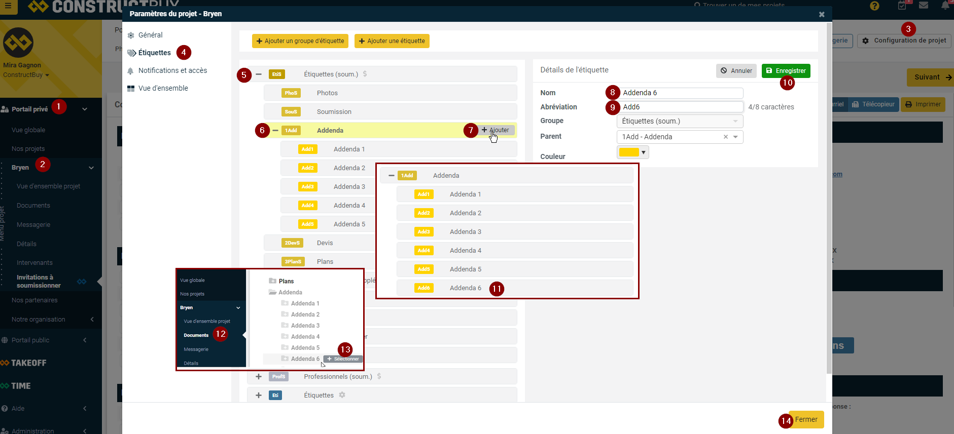Click Ajouter une étiquette button
This screenshot has height=434, width=954.
coord(392,41)
